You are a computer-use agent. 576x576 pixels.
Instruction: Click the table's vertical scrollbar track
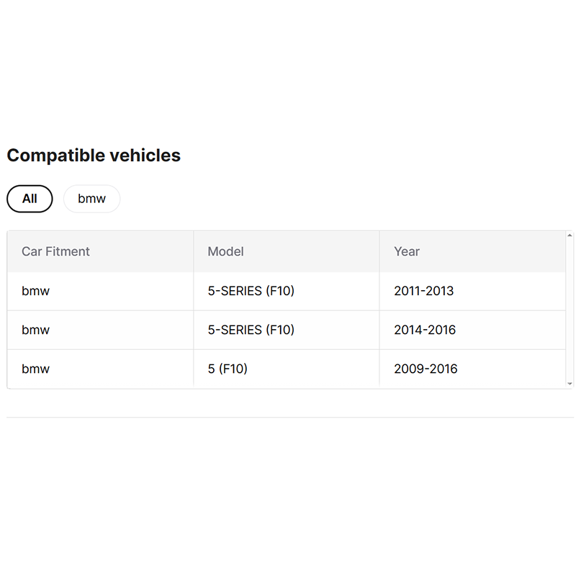pos(570,310)
